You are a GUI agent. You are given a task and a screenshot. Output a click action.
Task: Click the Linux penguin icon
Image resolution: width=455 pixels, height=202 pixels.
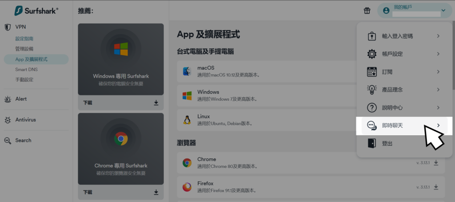(x=187, y=120)
